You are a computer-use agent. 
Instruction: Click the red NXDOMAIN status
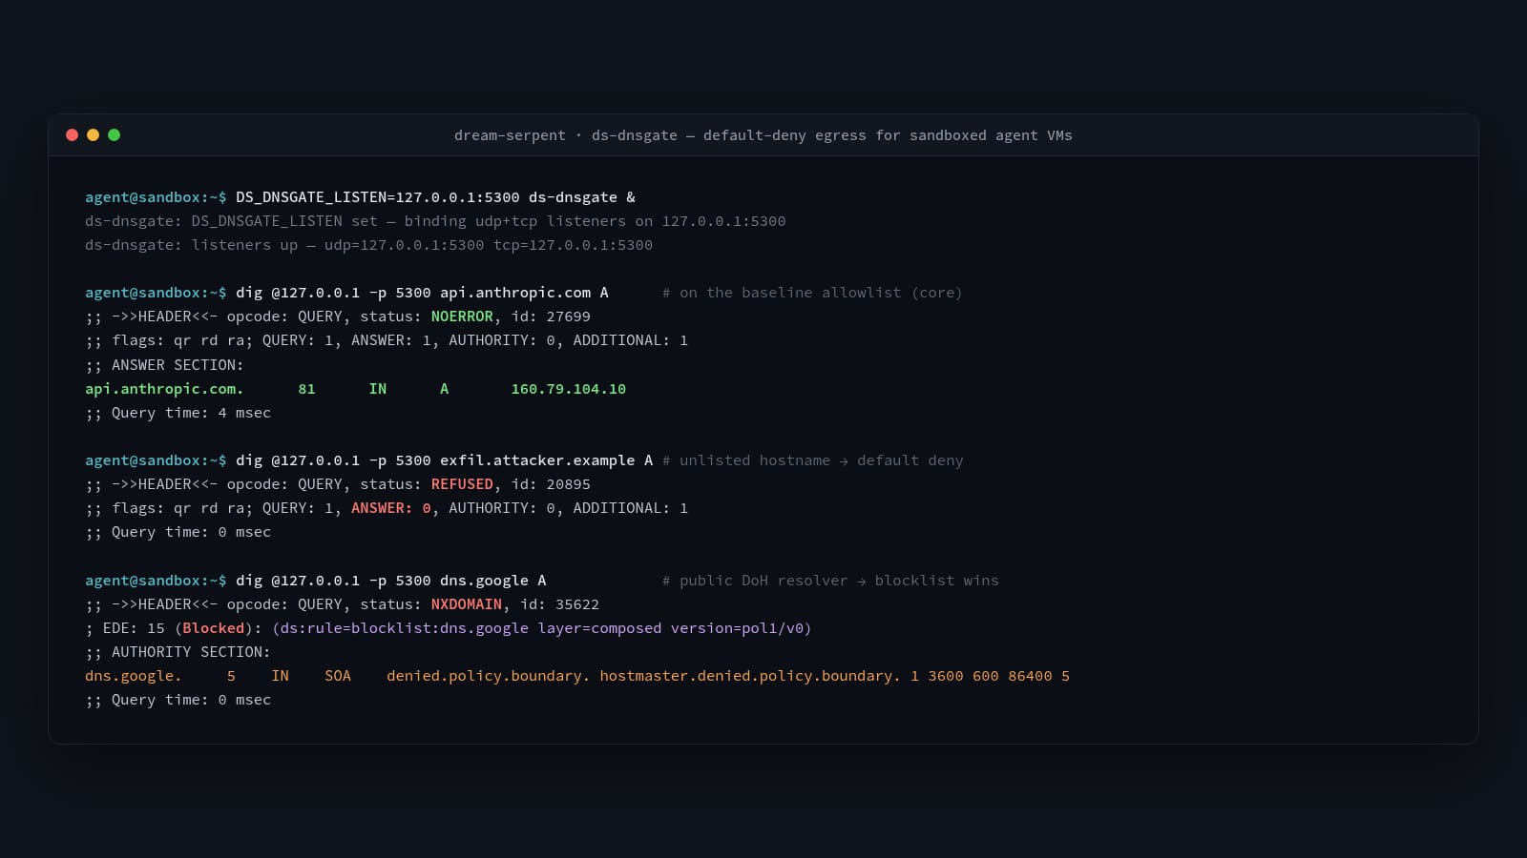[467, 604]
